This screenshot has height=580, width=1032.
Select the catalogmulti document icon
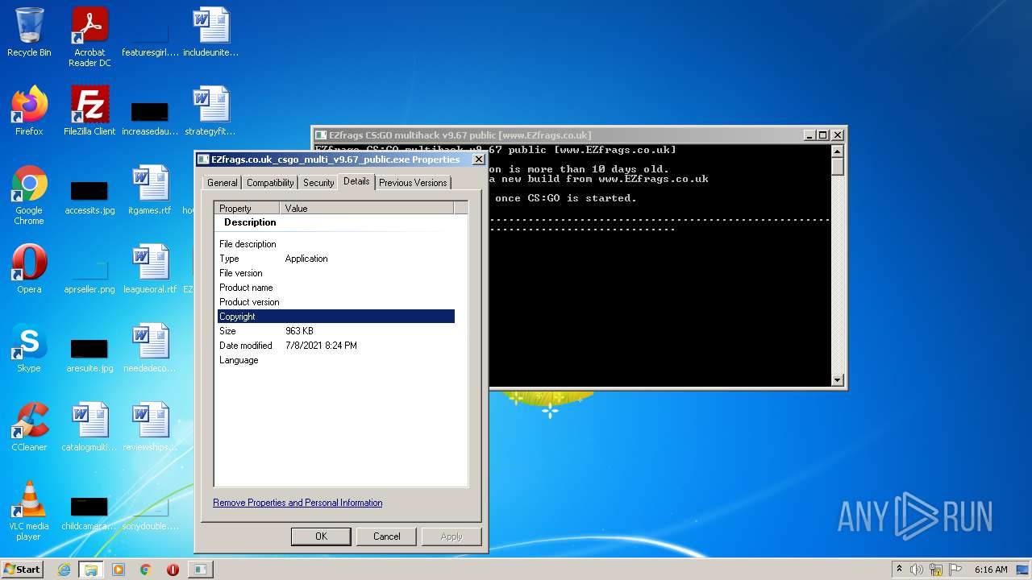click(x=89, y=427)
